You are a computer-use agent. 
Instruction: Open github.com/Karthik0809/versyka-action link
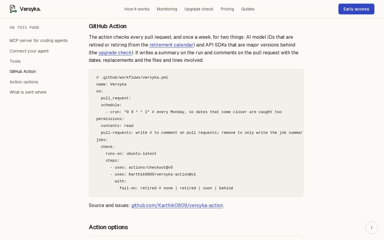pyautogui.click(x=177, y=205)
